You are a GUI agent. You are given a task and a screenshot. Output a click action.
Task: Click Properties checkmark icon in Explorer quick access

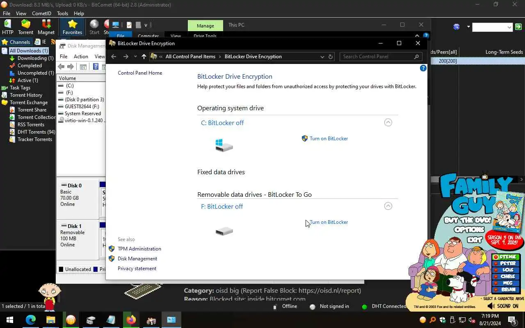[129, 25]
